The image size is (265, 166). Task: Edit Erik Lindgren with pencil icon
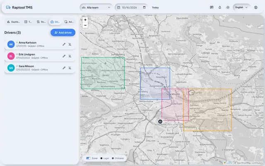click(64, 56)
